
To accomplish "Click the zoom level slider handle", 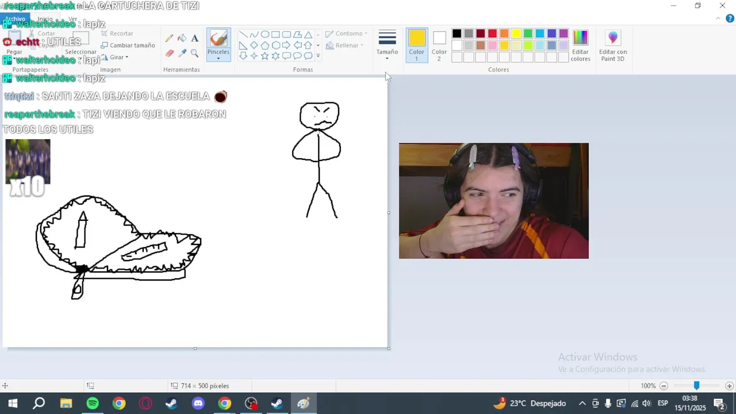I will click(x=696, y=386).
